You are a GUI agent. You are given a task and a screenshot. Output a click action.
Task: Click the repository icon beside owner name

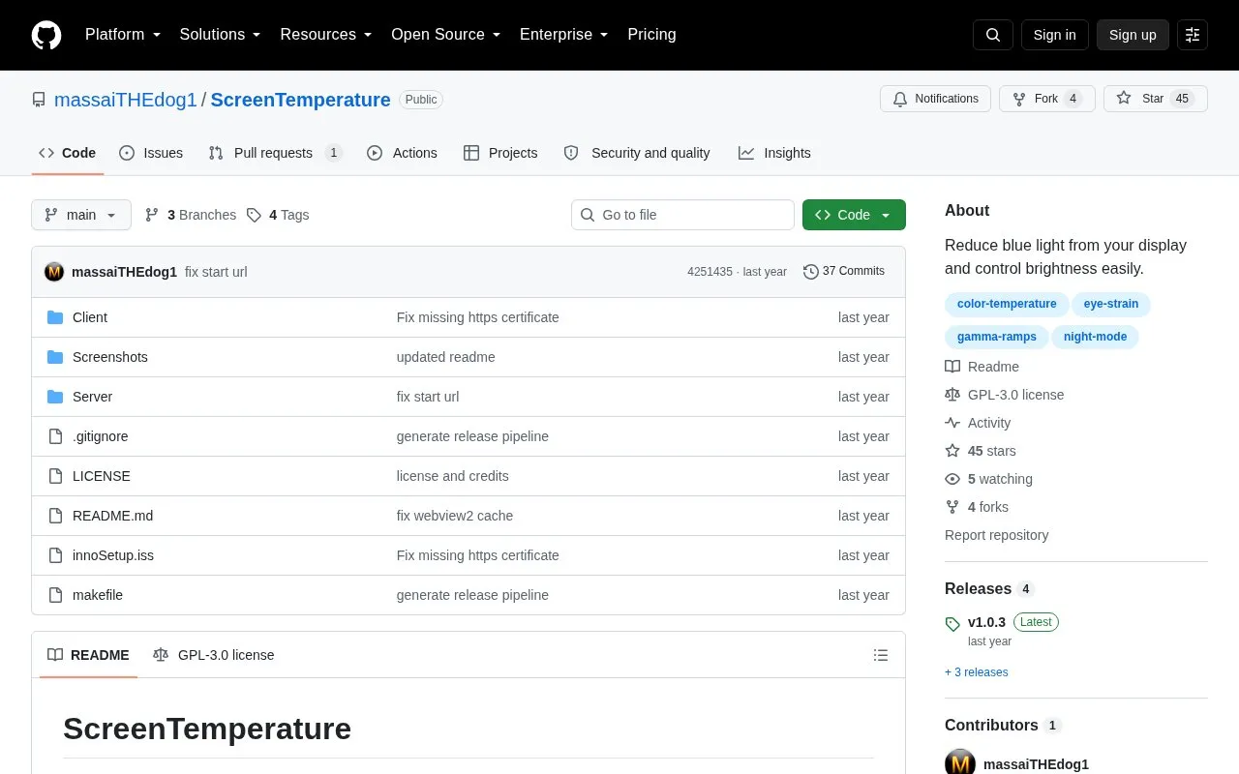[39, 100]
